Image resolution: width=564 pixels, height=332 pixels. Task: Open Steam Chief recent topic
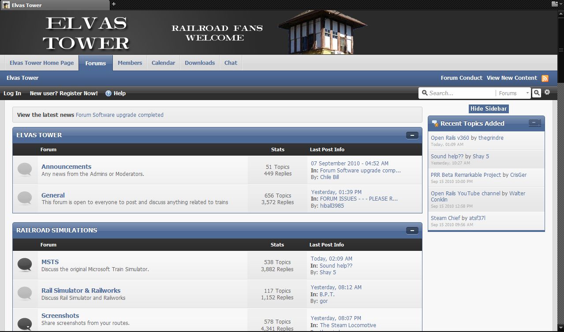pyautogui.click(x=445, y=218)
